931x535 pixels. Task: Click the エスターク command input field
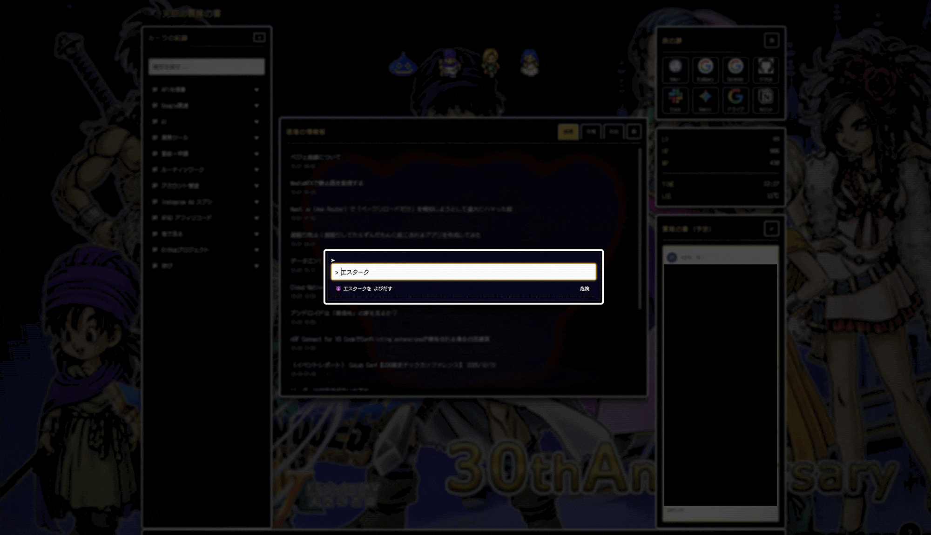[x=463, y=272]
